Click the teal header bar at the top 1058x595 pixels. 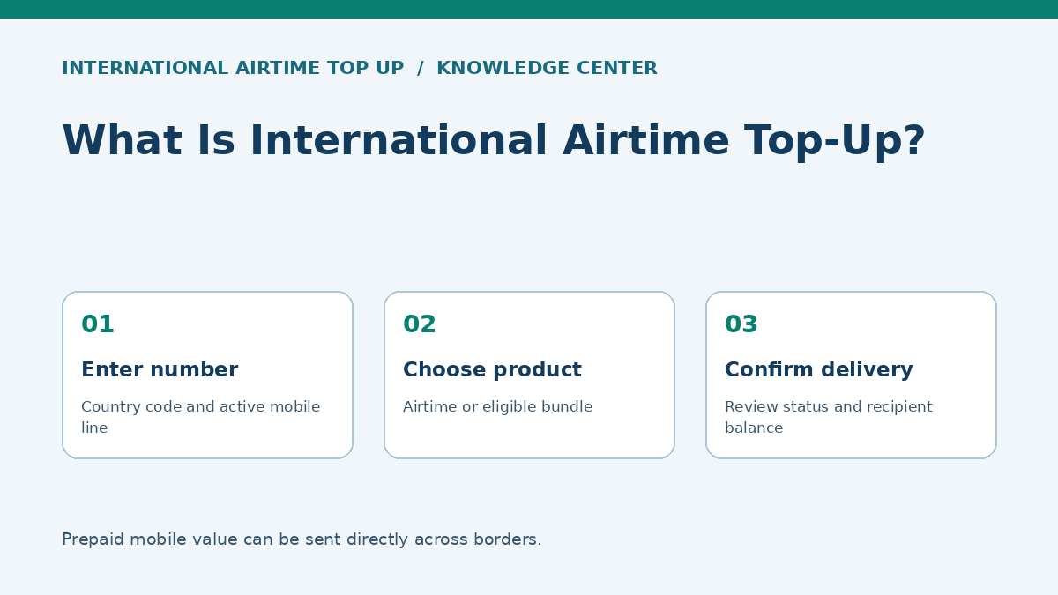coord(529,9)
